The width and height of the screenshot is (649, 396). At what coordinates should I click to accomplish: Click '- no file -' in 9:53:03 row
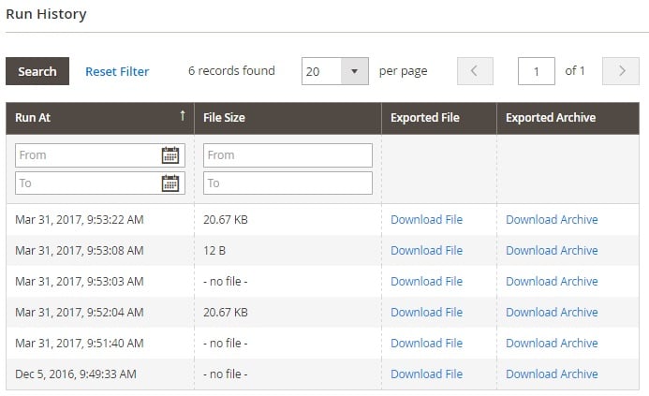225,282
